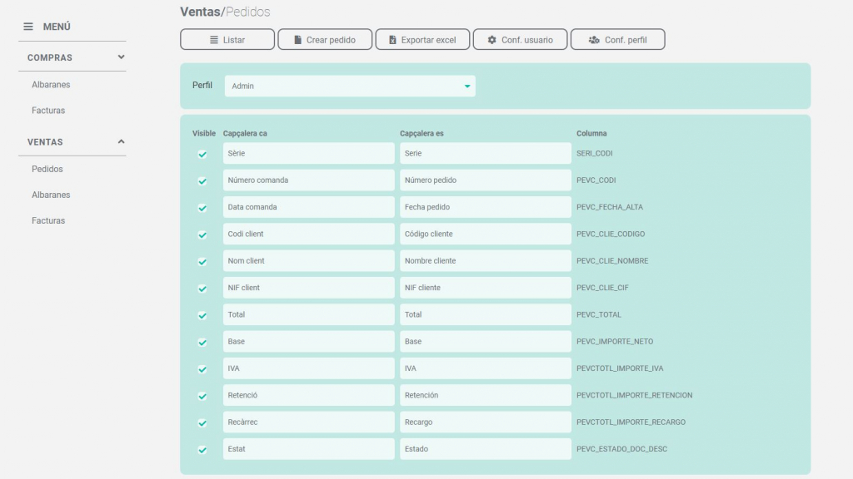Image resolution: width=853 pixels, height=479 pixels.
Task: Click the VENTAS section header
Action: [x=72, y=141]
